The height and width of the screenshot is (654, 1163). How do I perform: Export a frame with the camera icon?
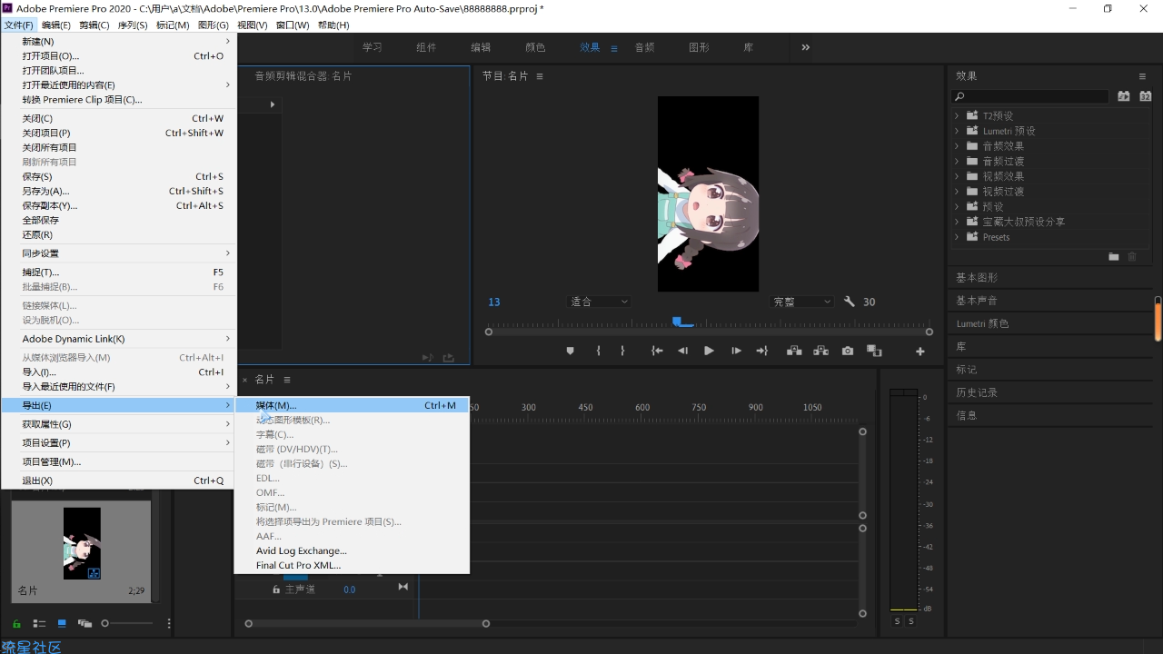coord(848,351)
